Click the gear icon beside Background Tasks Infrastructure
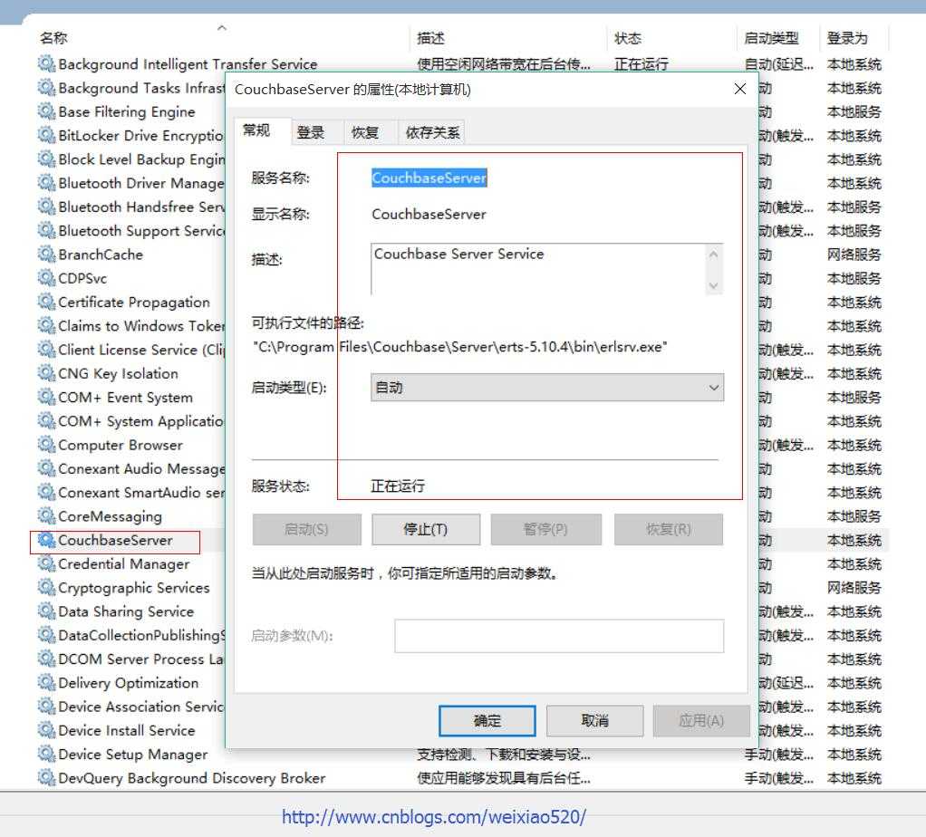The image size is (926, 837). pyautogui.click(x=46, y=87)
